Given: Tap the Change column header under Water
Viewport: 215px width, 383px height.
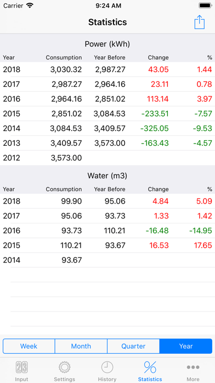Looking at the screenshot, I should [158, 189].
